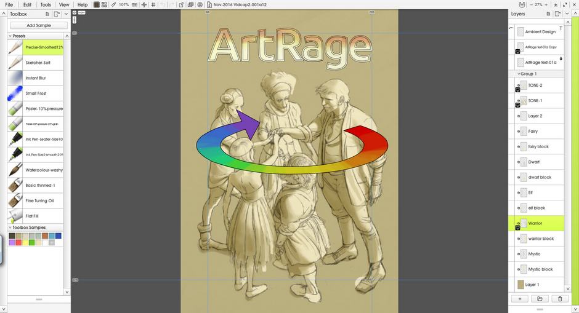Collapse Group 1 in Layers panel
579x313 pixels.
(x=519, y=74)
